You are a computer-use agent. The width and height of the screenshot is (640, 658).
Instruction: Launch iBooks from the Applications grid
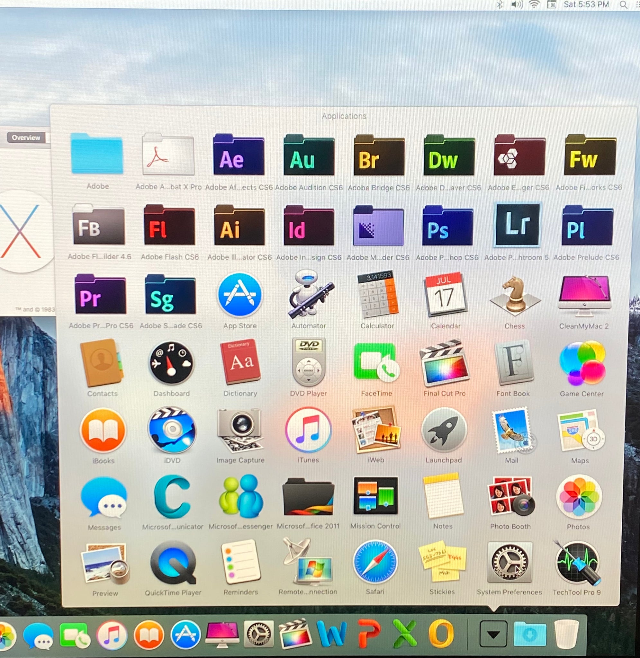pyautogui.click(x=103, y=431)
